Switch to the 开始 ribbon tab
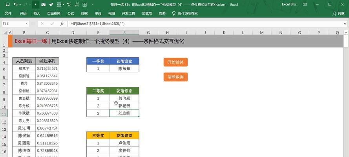349x157 pixels. pyautogui.click(x=23, y=13)
